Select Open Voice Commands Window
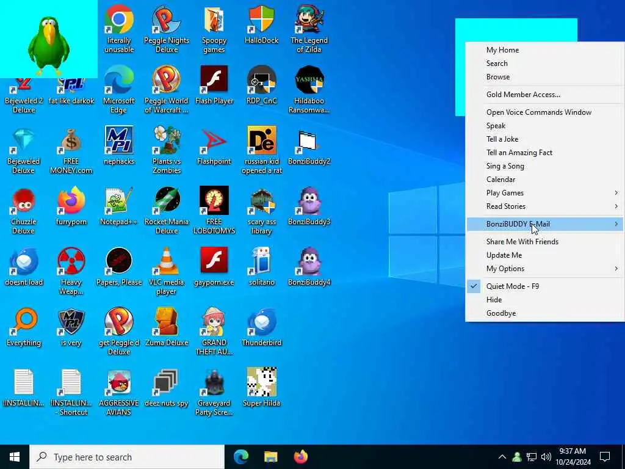The width and height of the screenshot is (625, 469). (x=544, y=112)
